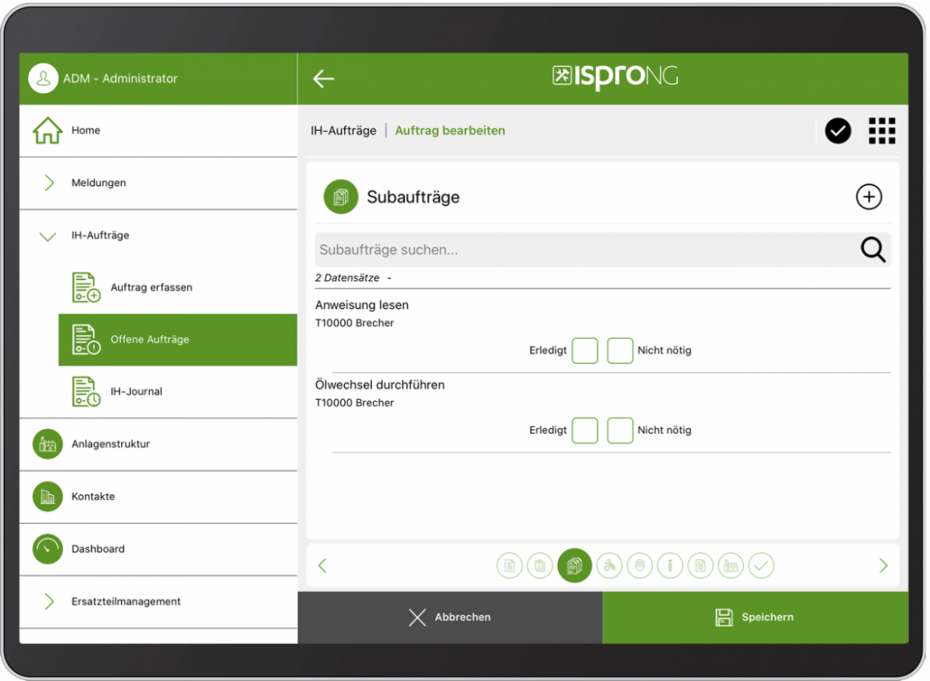The height and width of the screenshot is (681, 930).
Task: Open the nine-dot grid menu icon
Action: [882, 130]
